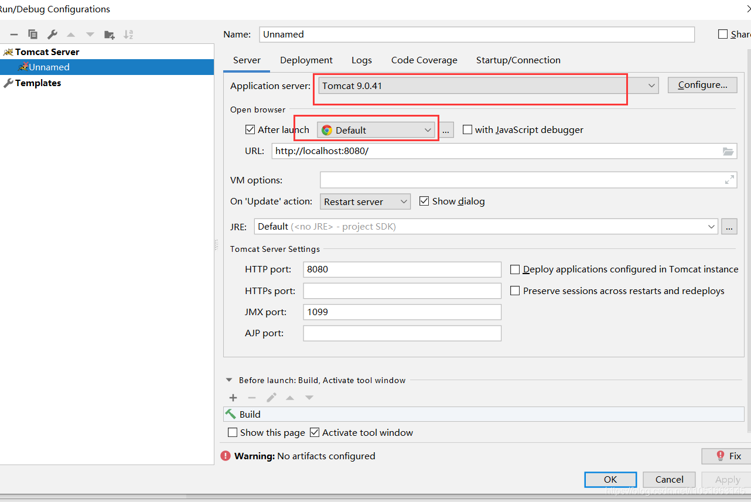
Task: Collapse the Before launch section triangle
Action: (229, 380)
